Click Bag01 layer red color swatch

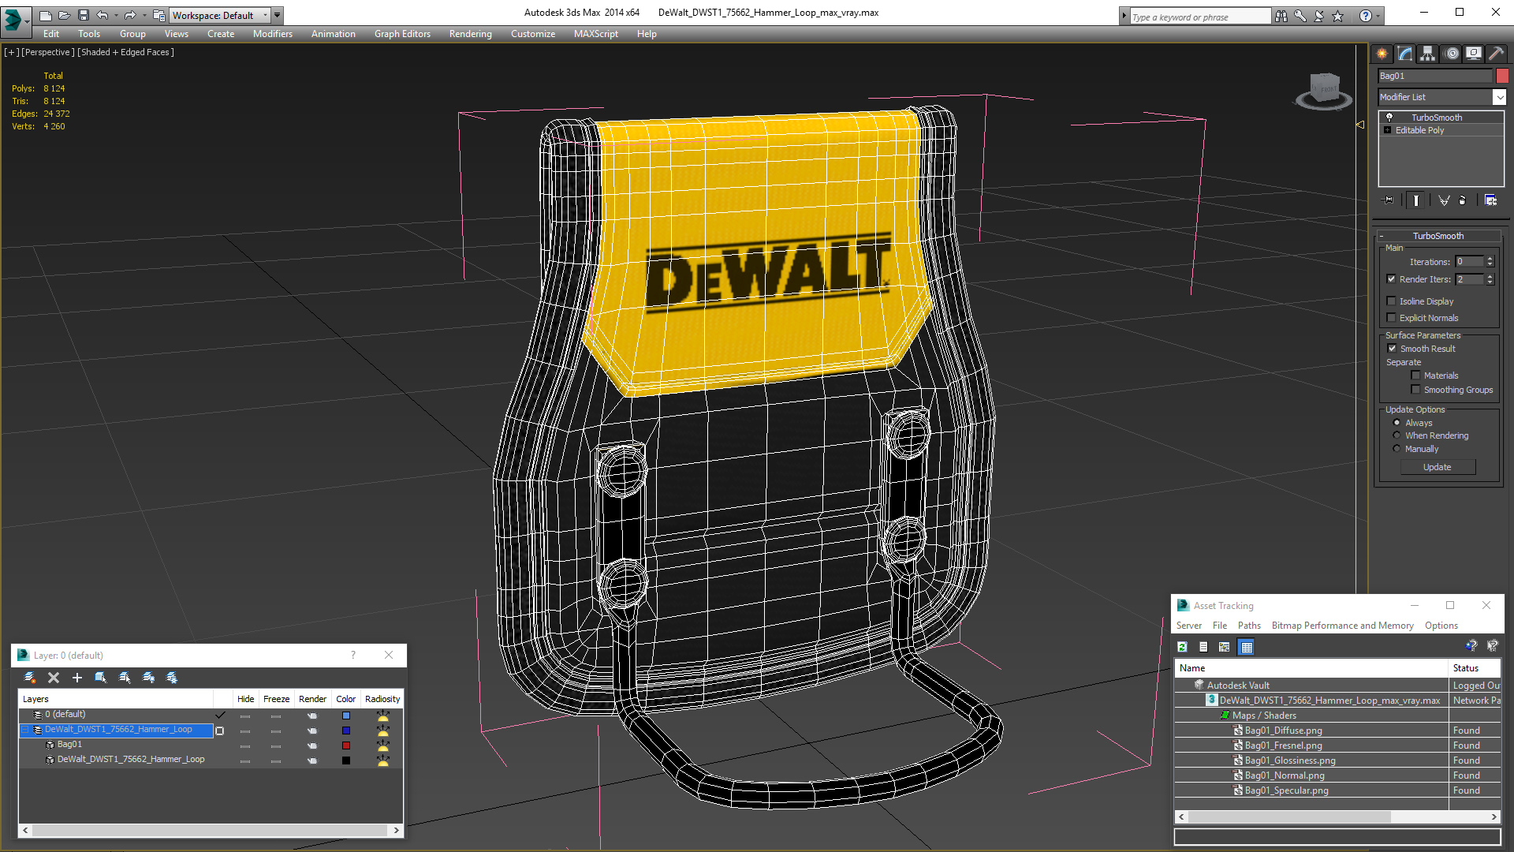click(x=346, y=745)
